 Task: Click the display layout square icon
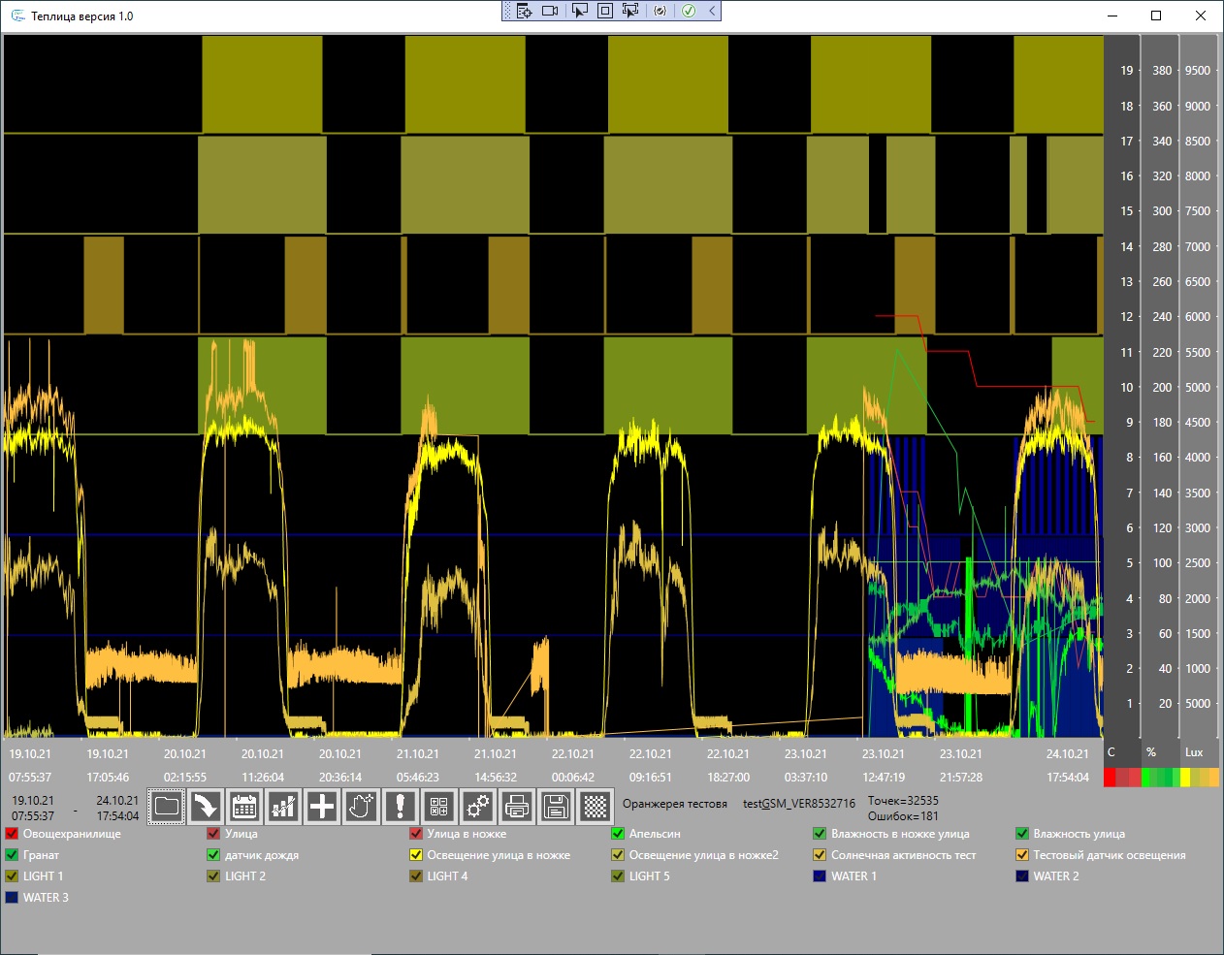pyautogui.click(x=604, y=11)
